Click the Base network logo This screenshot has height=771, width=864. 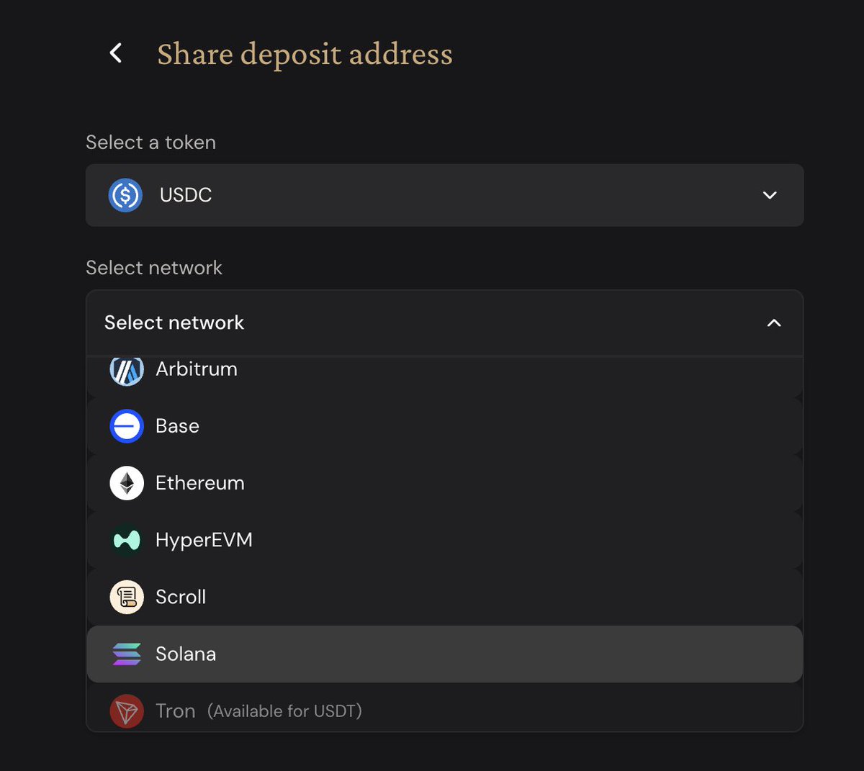127,426
